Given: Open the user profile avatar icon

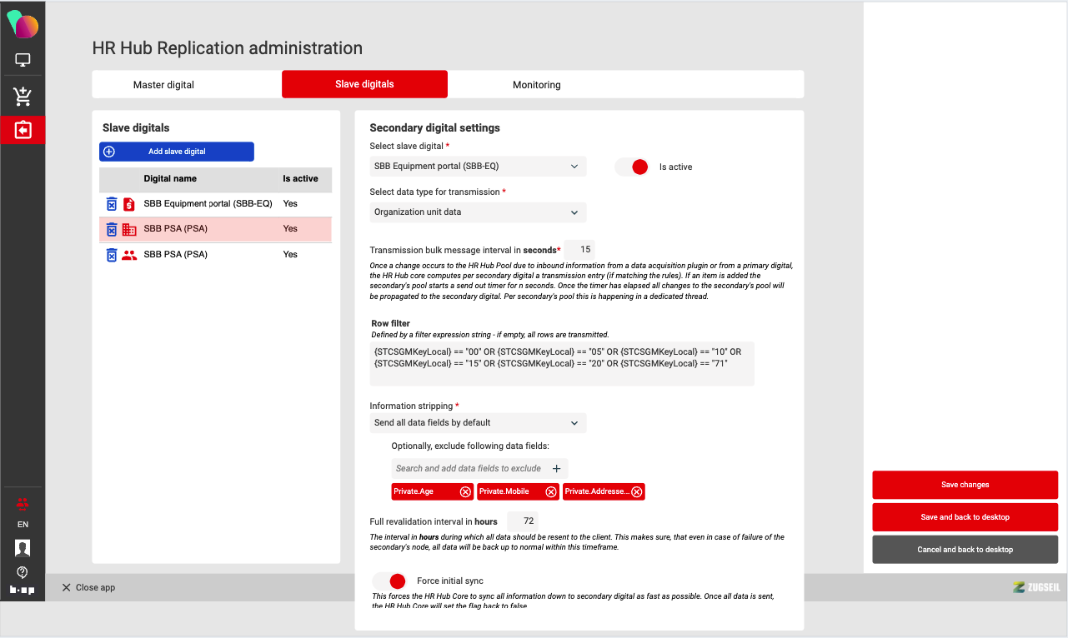Looking at the screenshot, I should click(x=23, y=547).
